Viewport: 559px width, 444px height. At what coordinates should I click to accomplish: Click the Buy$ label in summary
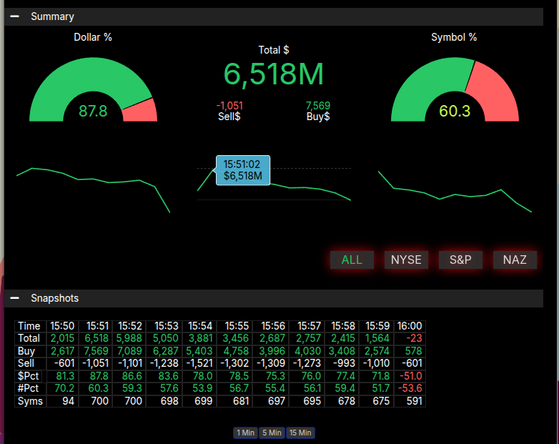(x=318, y=117)
